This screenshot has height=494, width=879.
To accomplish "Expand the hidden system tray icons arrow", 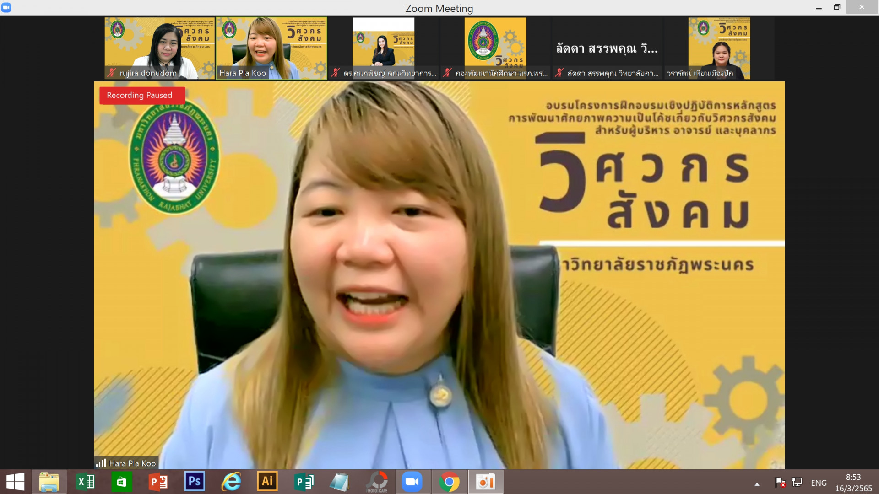I will (757, 484).
